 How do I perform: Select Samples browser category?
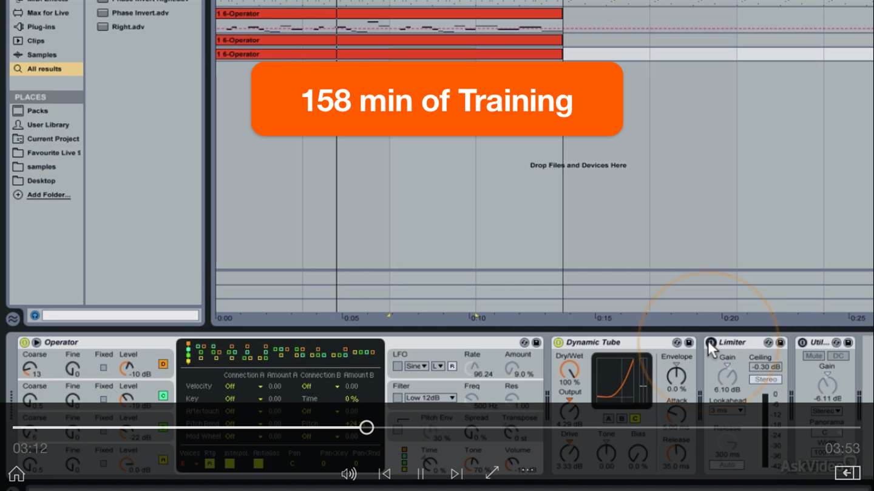35,55
